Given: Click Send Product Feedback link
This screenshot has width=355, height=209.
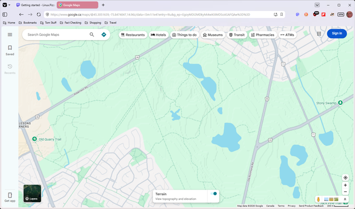Looking at the screenshot, I should click(x=311, y=206).
